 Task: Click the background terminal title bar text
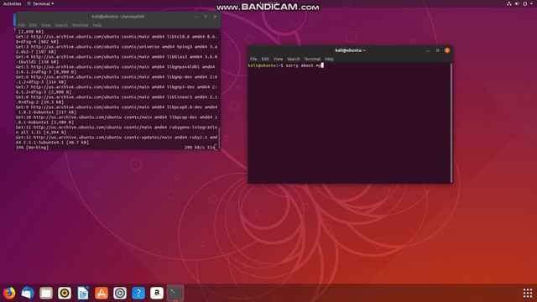(x=117, y=17)
